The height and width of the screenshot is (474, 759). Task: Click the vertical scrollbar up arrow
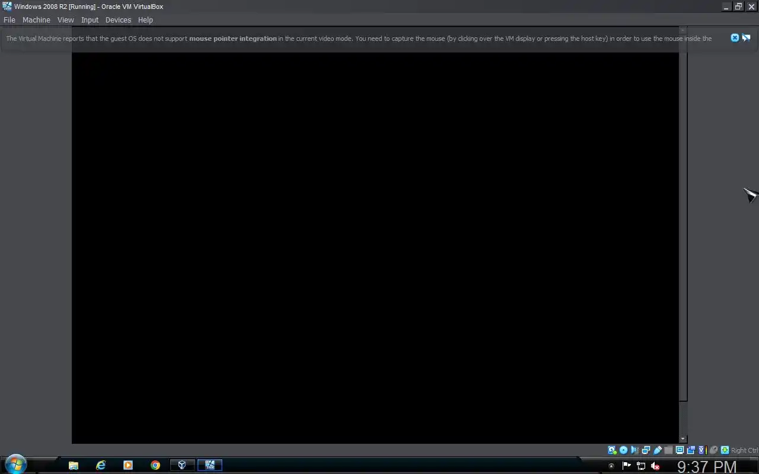point(683,30)
